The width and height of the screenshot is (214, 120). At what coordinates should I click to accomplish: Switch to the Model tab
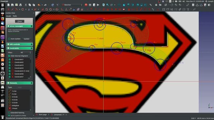point(9,16)
